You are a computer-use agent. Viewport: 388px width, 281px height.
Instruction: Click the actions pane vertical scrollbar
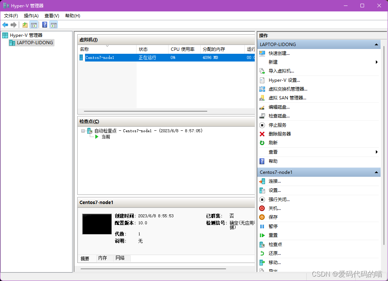click(384, 145)
